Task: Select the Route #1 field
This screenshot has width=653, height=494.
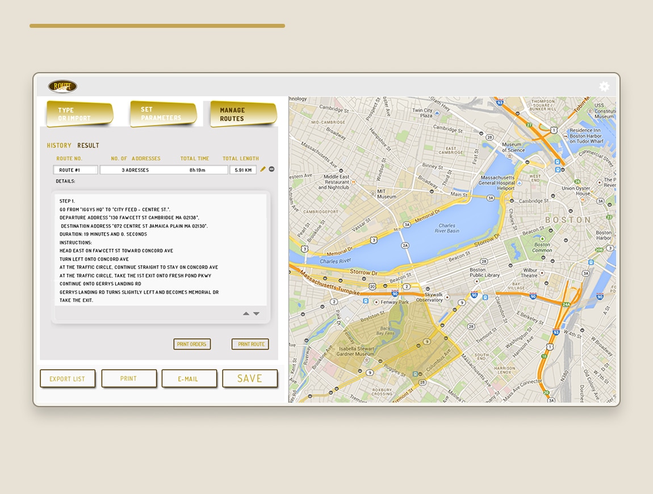Action: point(76,170)
